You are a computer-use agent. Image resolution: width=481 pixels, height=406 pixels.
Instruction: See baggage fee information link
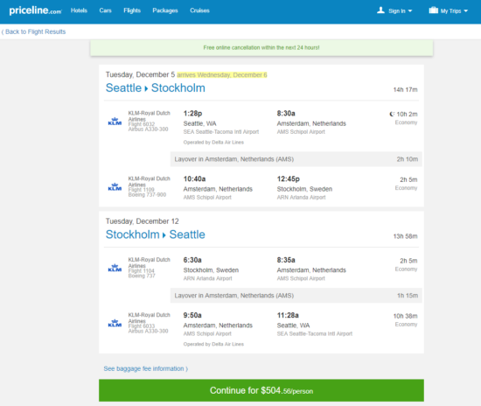[146, 368]
